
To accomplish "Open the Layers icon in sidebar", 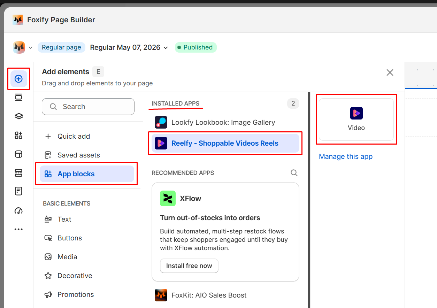I will 18,116.
